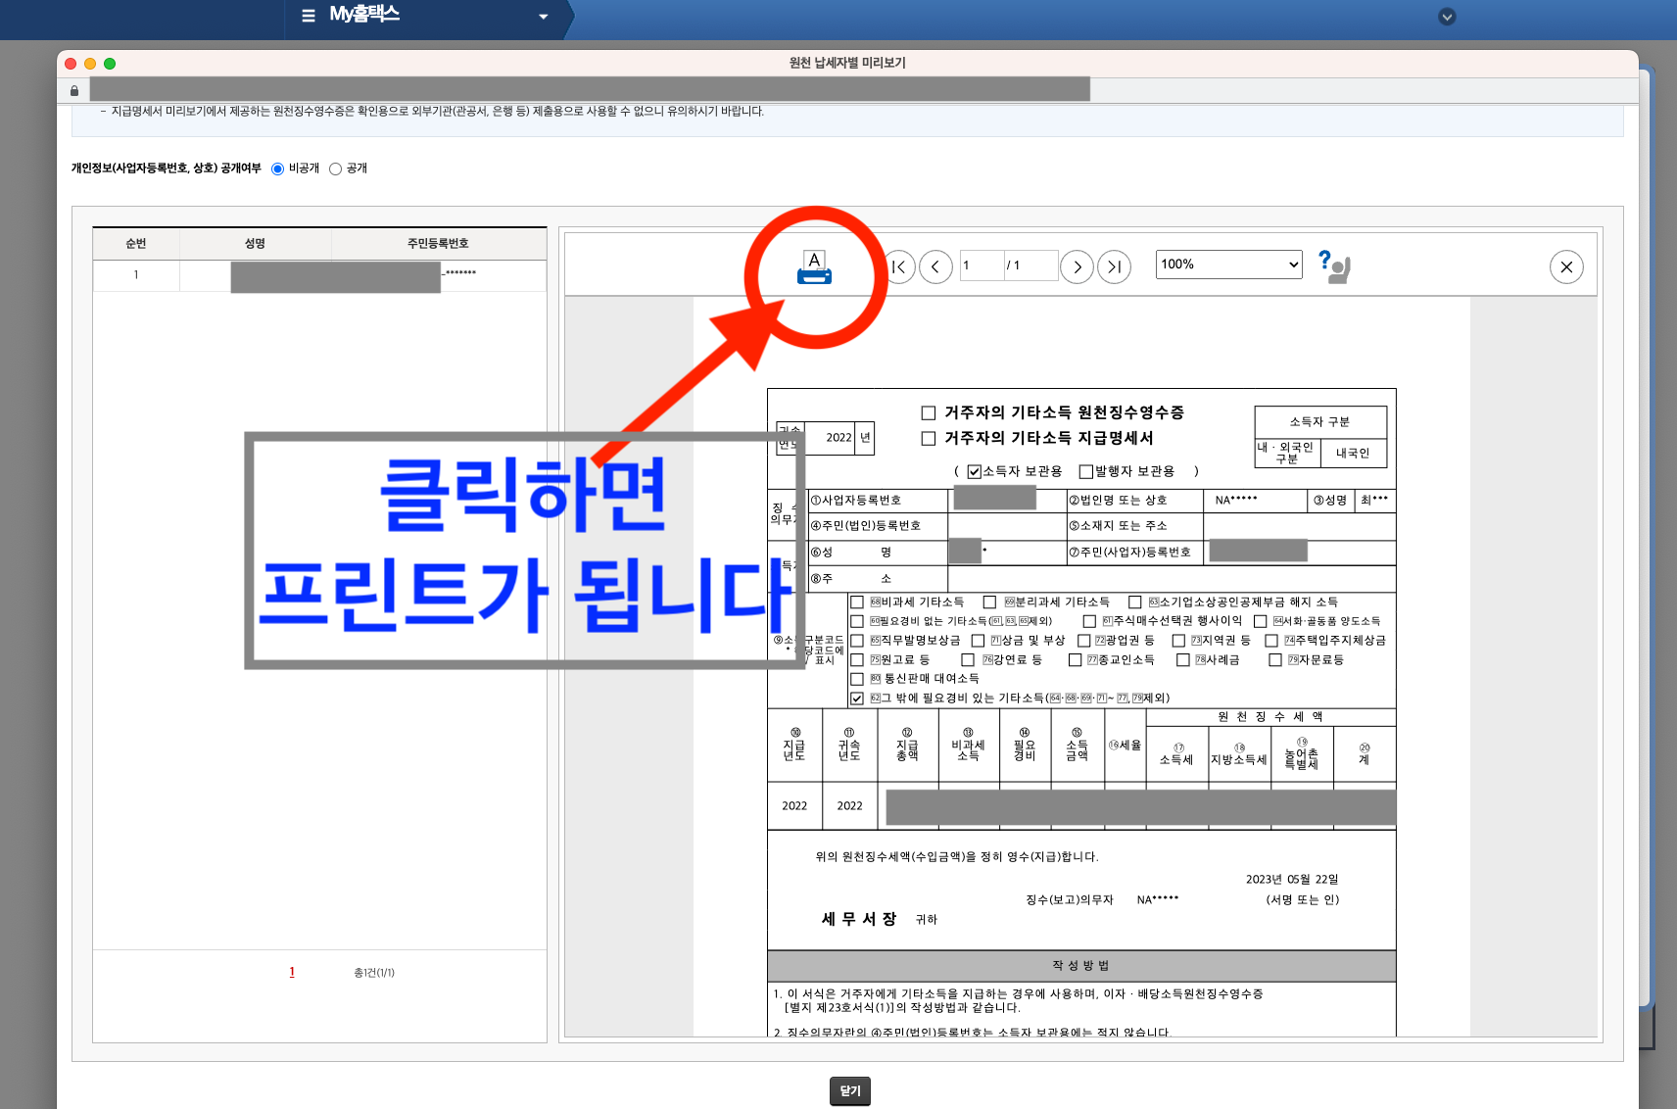Toggle the 그 밖에 필요경비 있는 기타소득 checkbox
Image resolution: width=1677 pixels, height=1109 pixels.
click(x=857, y=698)
